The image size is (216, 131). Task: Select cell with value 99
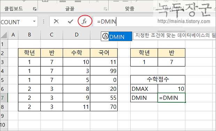[104, 71]
